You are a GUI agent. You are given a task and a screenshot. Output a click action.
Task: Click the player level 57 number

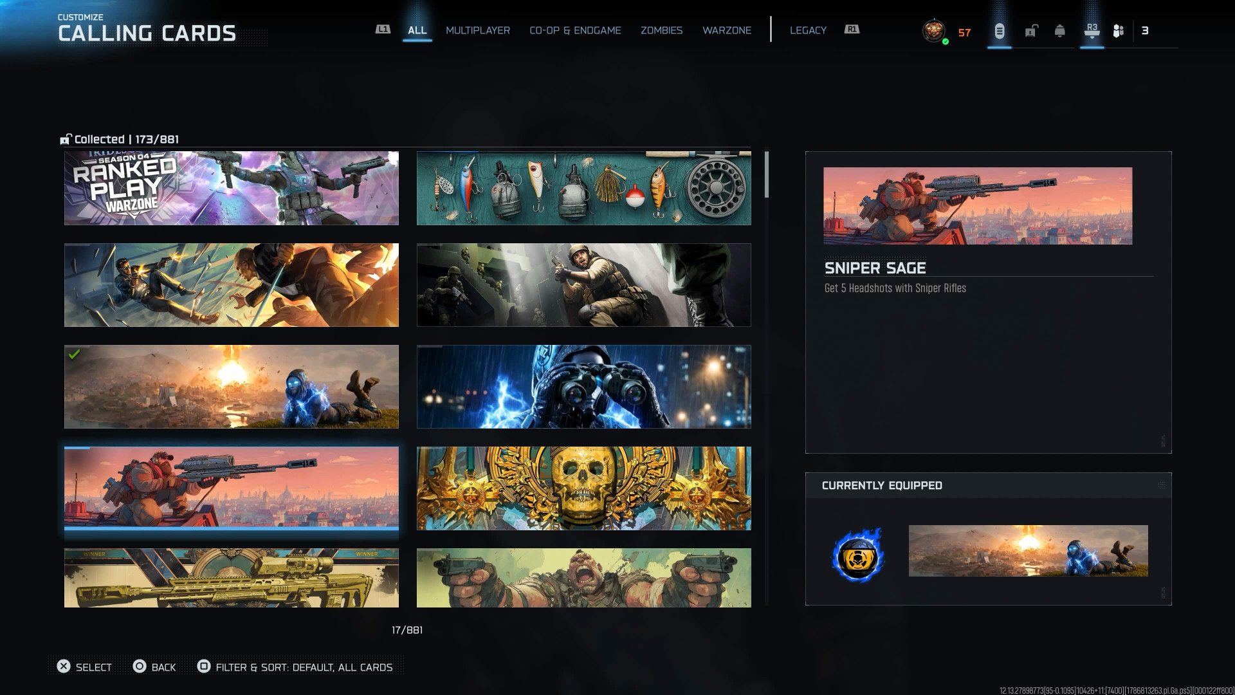964,33
